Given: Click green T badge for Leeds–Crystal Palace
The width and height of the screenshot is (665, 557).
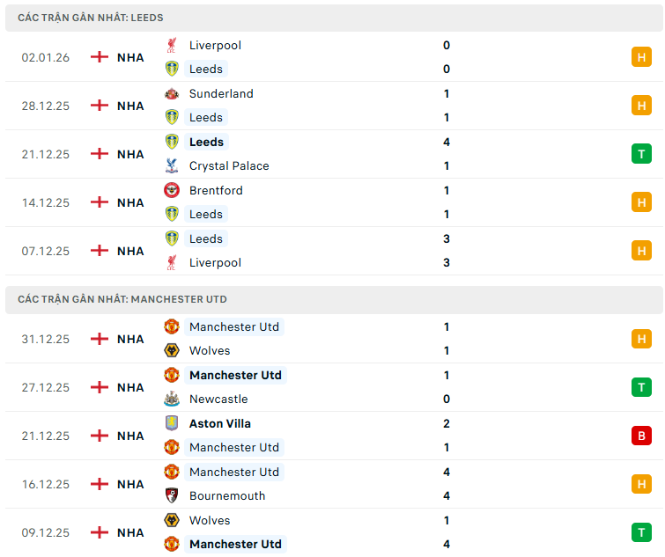Looking at the screenshot, I should 641,154.
